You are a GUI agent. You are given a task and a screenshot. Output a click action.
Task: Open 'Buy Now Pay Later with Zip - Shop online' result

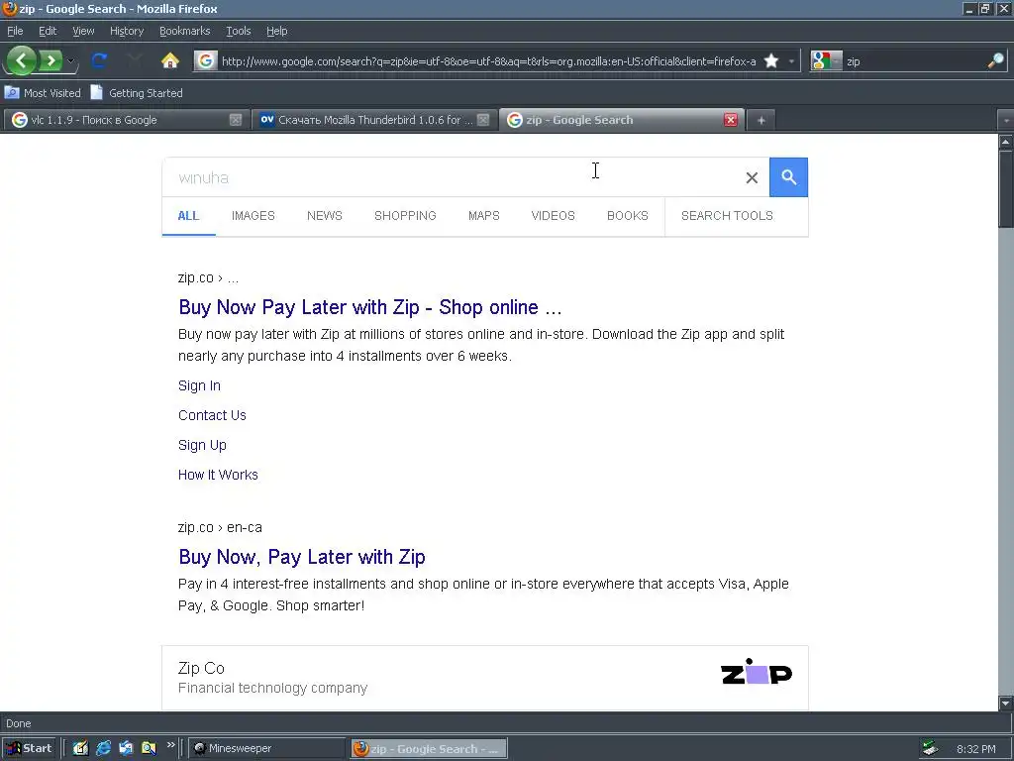click(370, 307)
